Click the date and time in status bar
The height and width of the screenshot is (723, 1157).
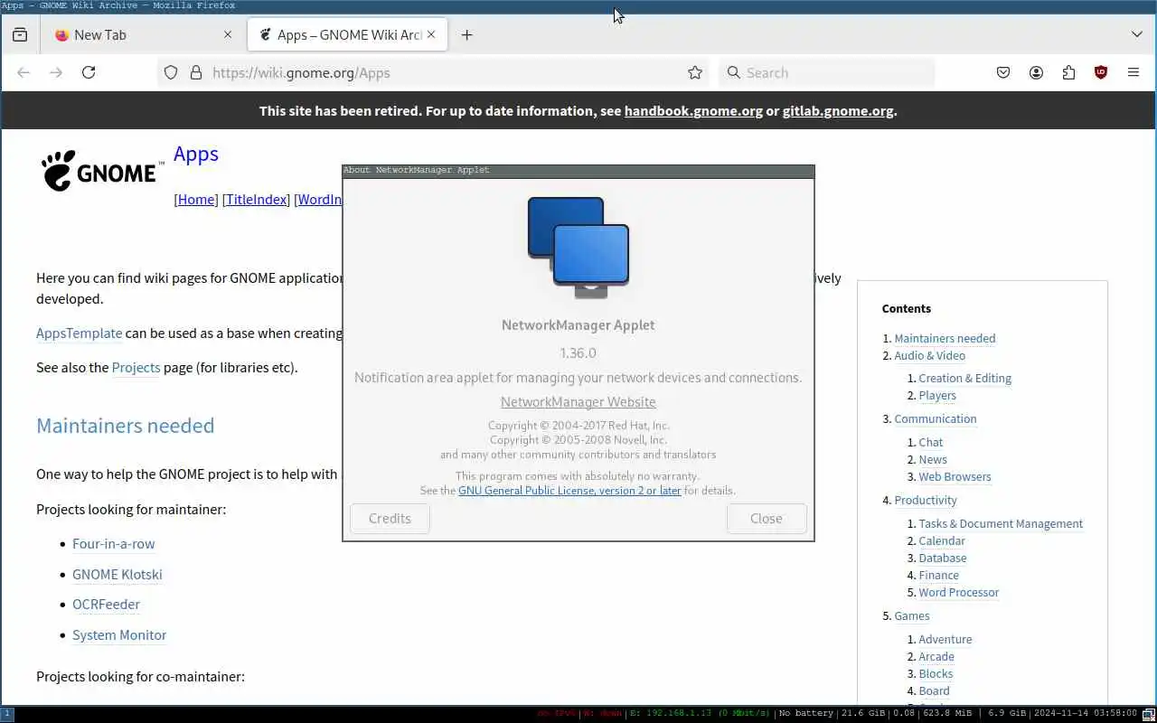point(1086,714)
